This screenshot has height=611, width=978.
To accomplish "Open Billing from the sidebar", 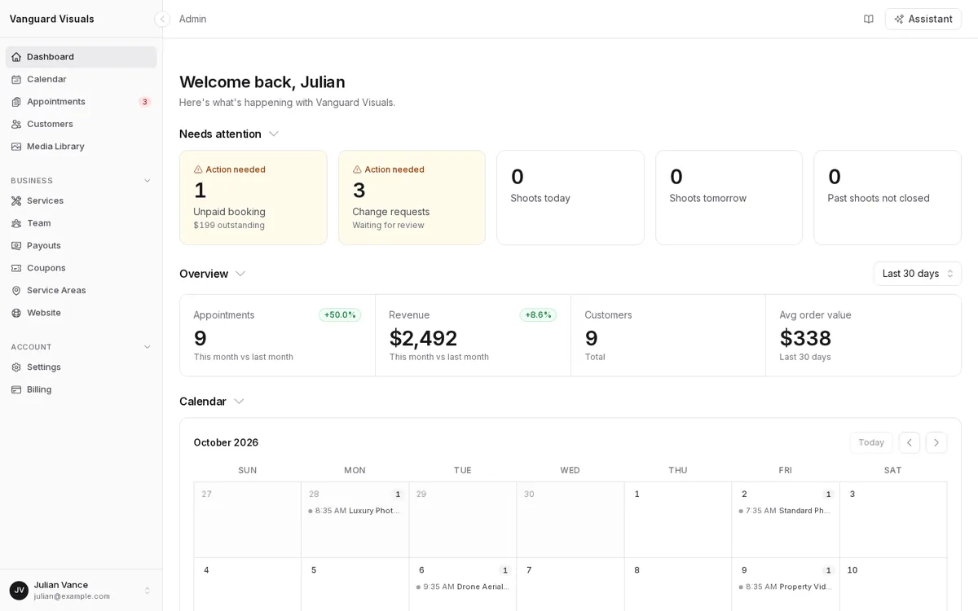I will pyautogui.click(x=81, y=389).
